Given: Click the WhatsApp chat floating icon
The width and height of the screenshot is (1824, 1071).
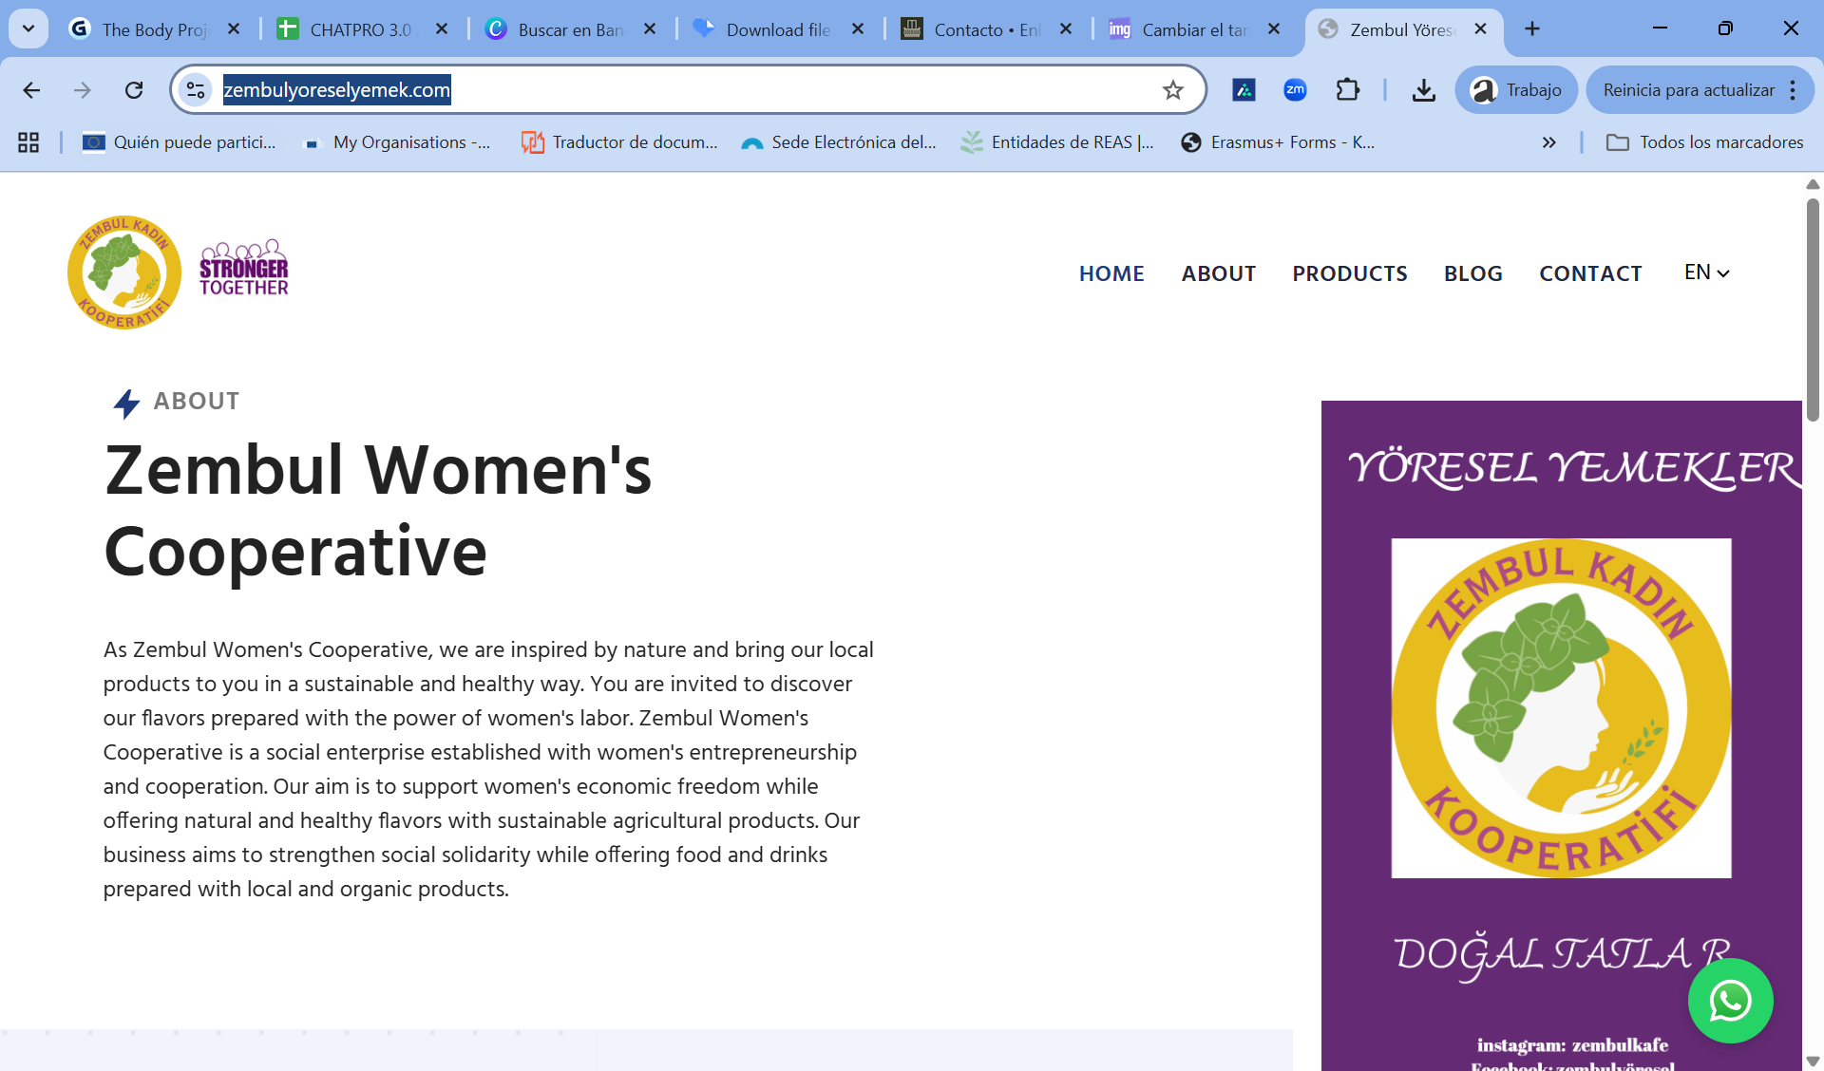Looking at the screenshot, I should 1730,1001.
